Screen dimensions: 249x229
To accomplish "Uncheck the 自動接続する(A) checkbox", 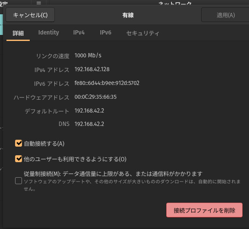I will [x=19, y=143].
